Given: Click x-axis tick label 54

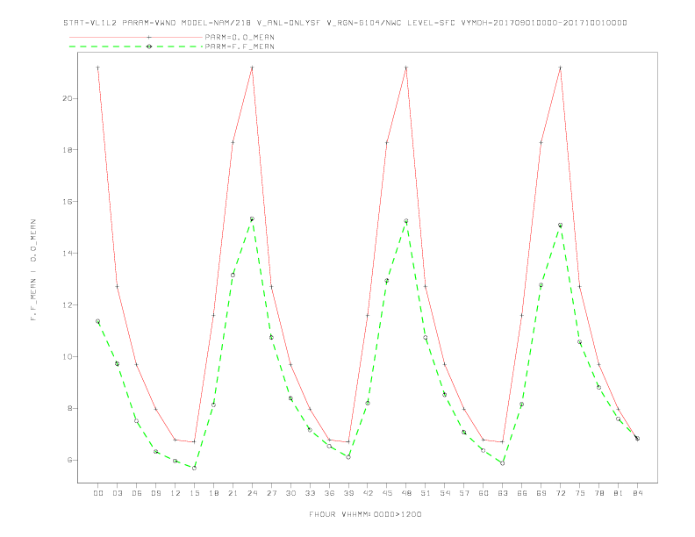Looking at the screenshot, I should tap(445, 493).
